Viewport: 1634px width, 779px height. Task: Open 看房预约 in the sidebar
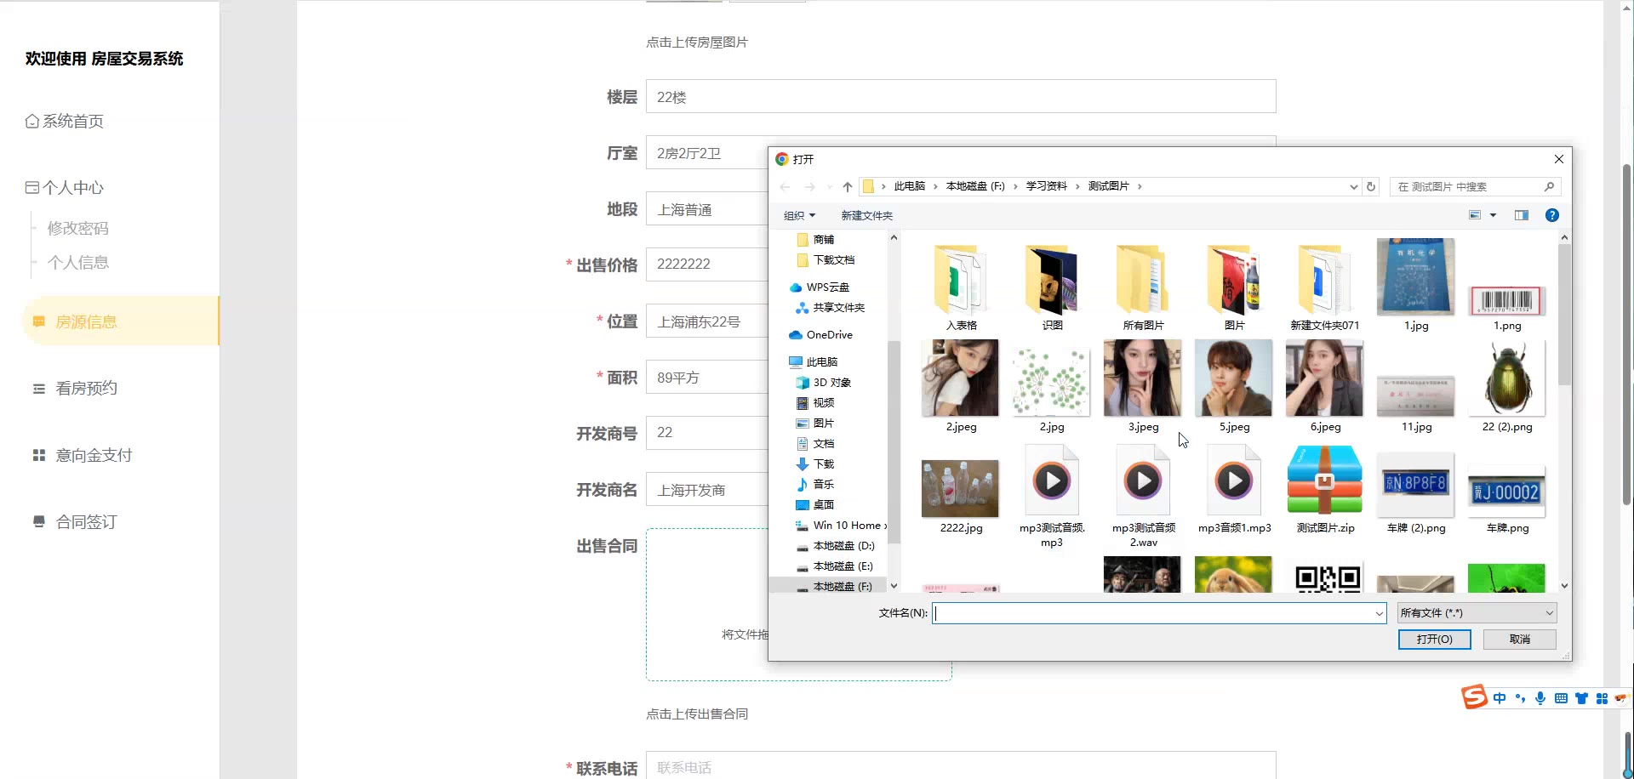click(x=86, y=389)
